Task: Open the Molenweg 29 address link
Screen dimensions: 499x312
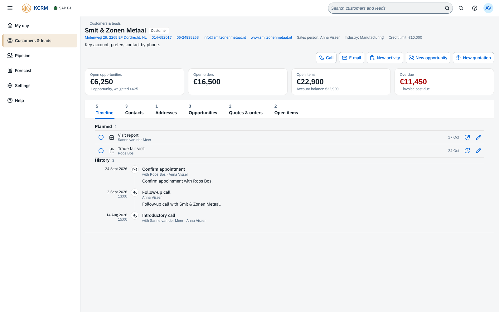Action: [x=116, y=37]
